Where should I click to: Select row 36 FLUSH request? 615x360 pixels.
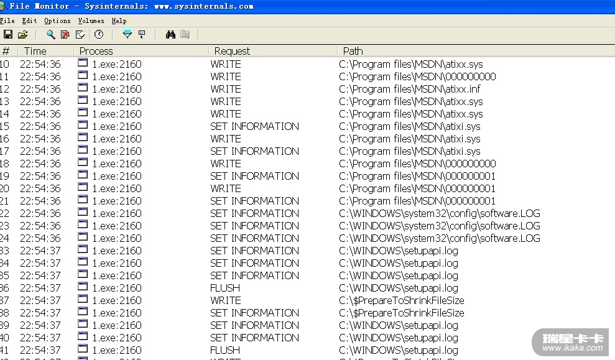click(x=225, y=288)
